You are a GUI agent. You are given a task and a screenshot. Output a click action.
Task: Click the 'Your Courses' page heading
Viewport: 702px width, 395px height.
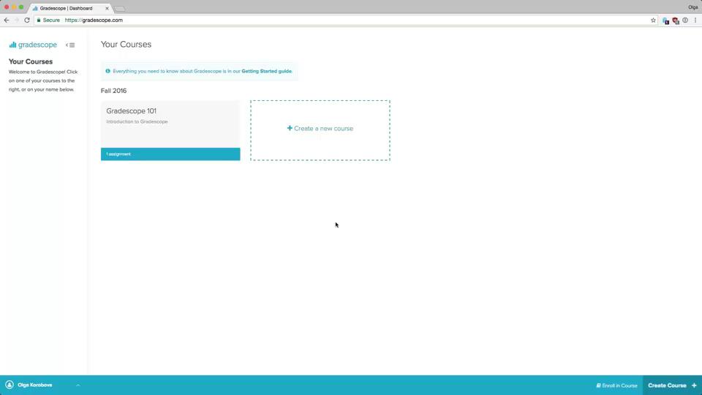(126, 45)
